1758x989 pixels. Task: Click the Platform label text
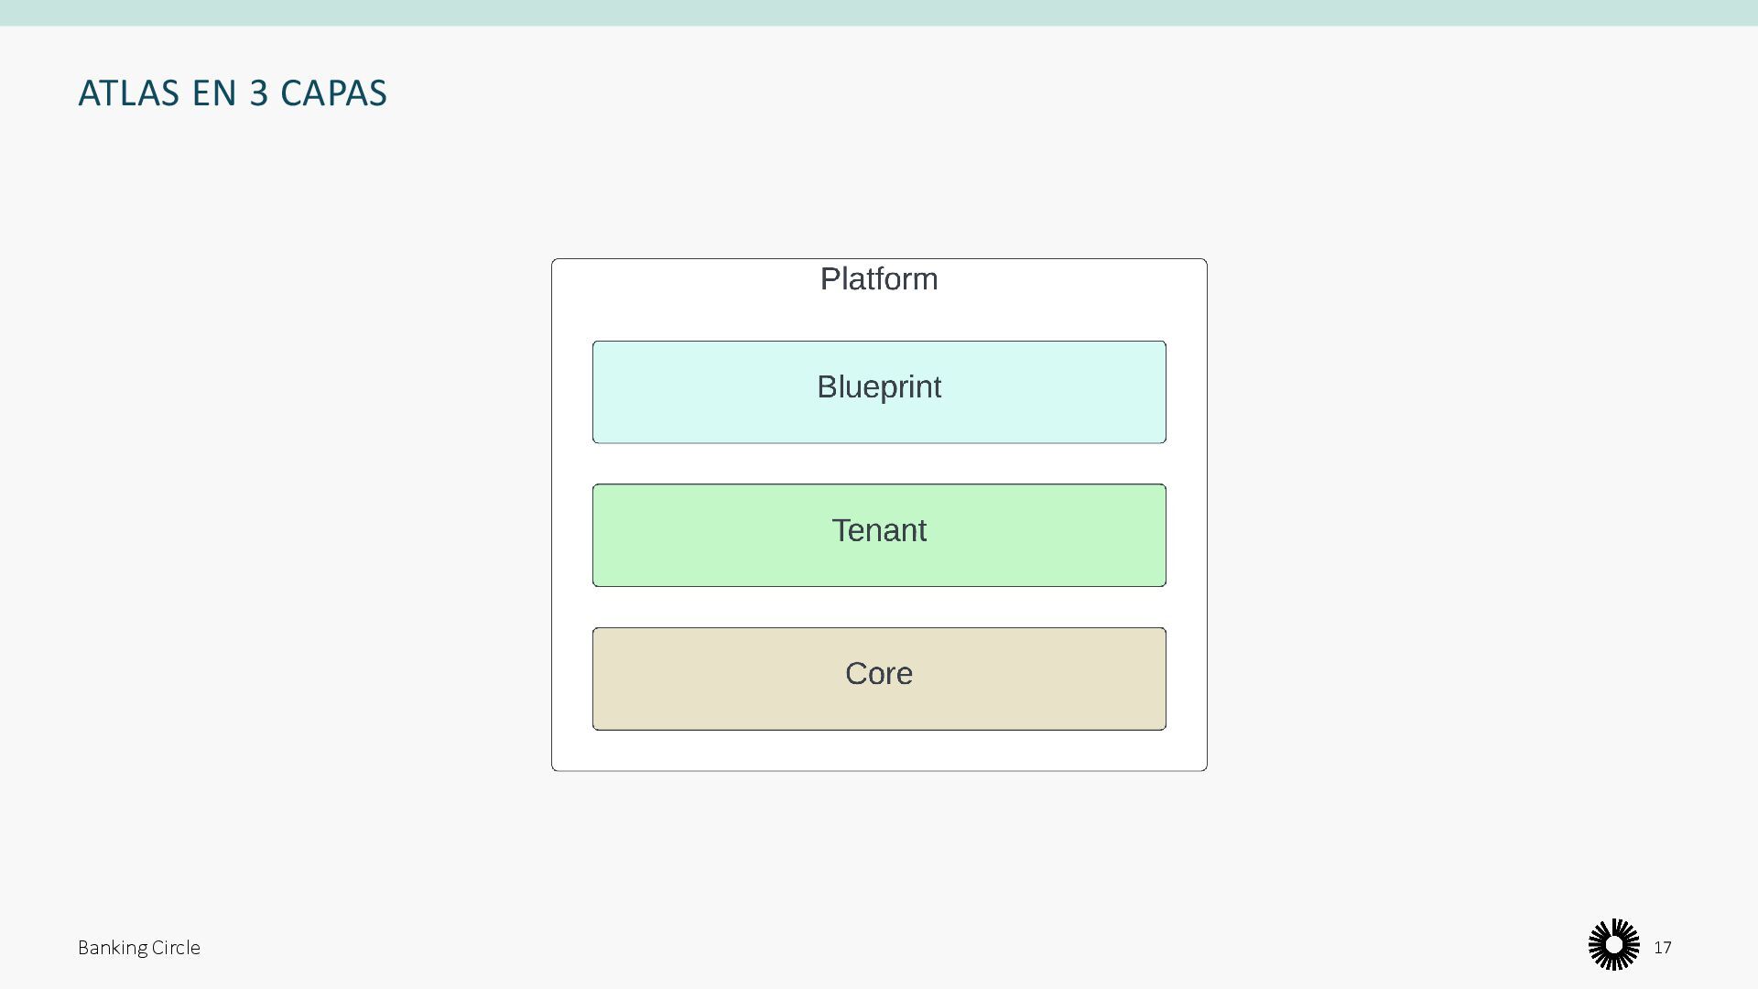point(879,279)
